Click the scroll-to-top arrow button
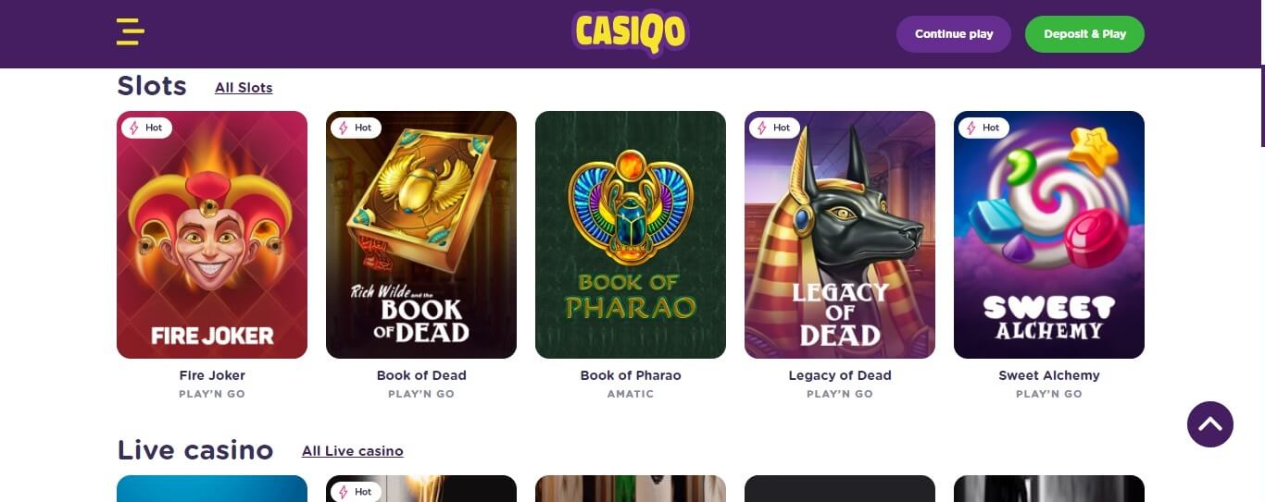 (1209, 424)
